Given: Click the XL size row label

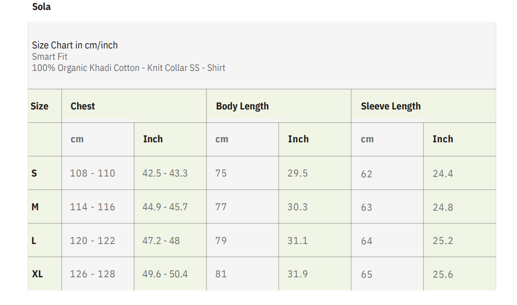Looking at the screenshot, I should tap(37, 274).
